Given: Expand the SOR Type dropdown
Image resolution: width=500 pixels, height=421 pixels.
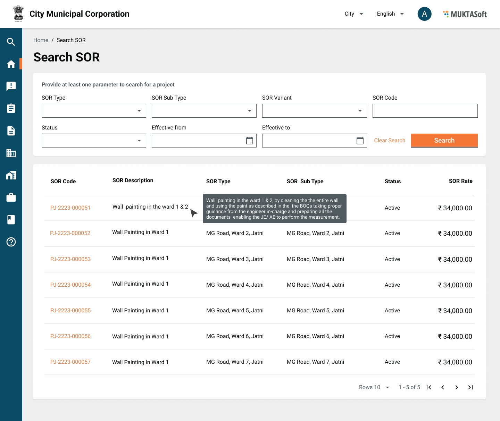Looking at the screenshot, I should pos(94,111).
